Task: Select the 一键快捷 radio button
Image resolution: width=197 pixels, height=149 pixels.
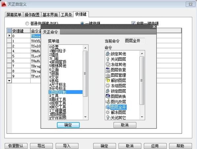Action: point(82,23)
